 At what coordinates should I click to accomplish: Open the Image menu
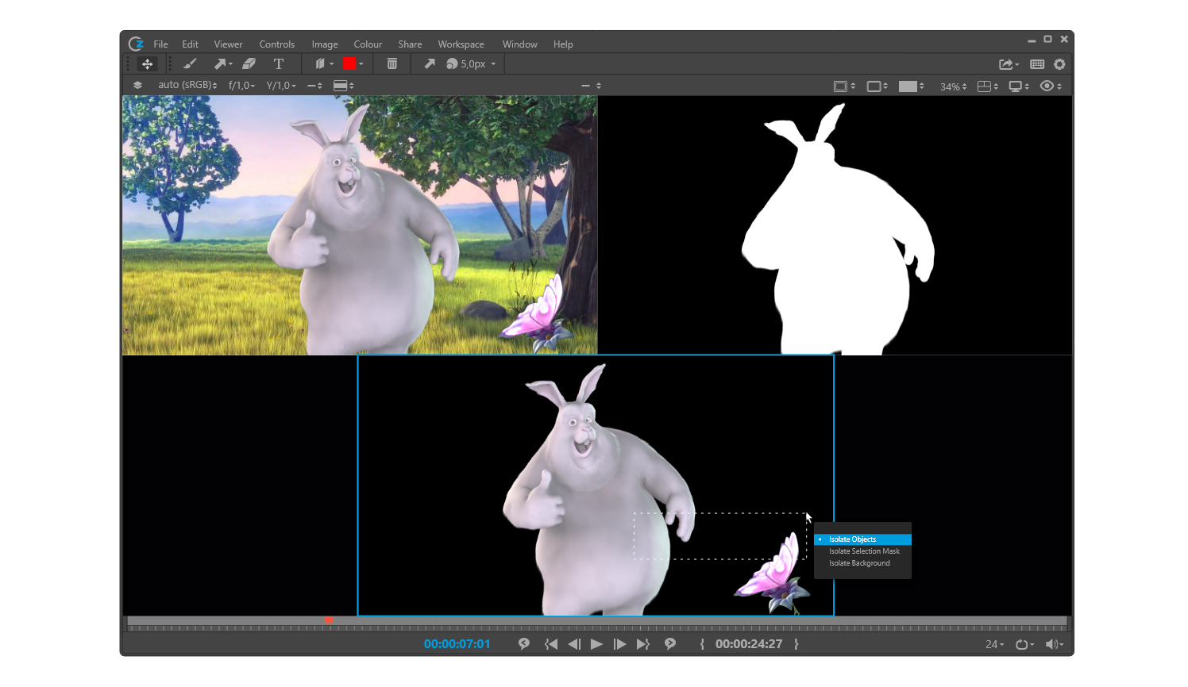(x=324, y=44)
